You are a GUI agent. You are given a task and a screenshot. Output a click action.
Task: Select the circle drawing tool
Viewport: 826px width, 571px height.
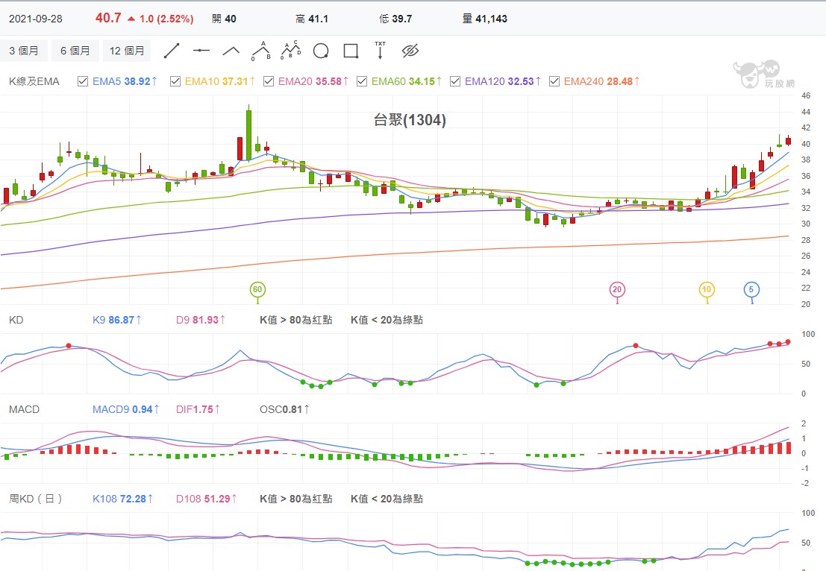click(x=319, y=51)
